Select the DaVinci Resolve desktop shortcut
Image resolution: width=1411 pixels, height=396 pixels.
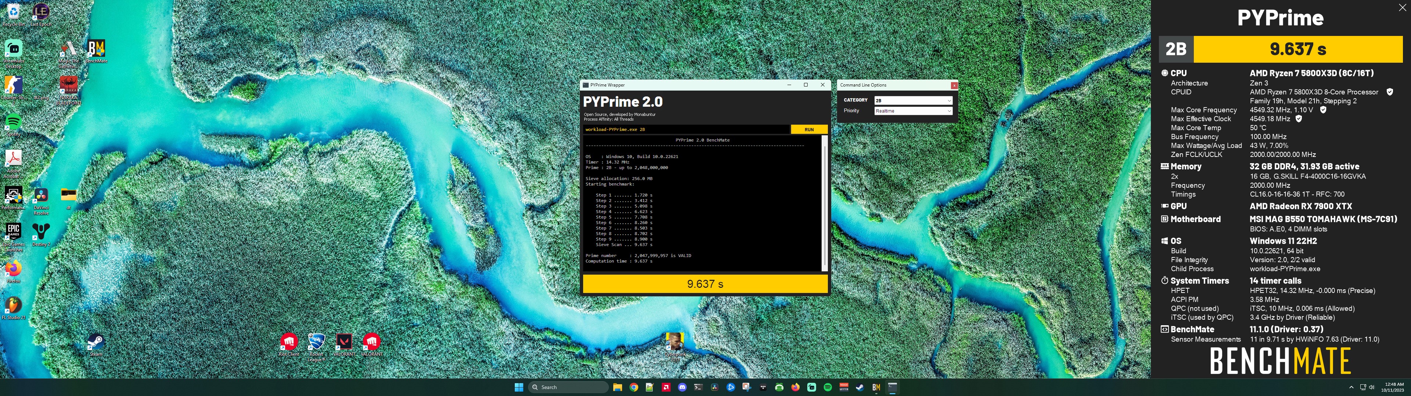pyautogui.click(x=40, y=201)
